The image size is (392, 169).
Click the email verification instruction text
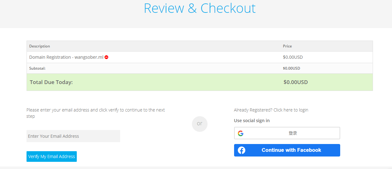96,113
